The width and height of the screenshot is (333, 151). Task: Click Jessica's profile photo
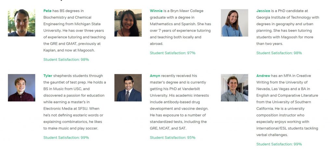point(234,23)
